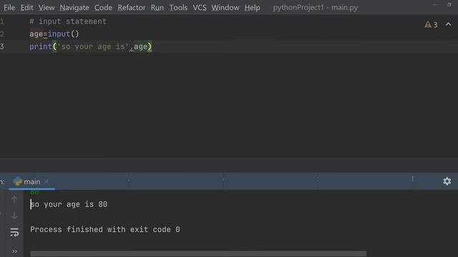Open the VCS menu
Image resolution: width=458 pixels, height=257 pixels.
tap(200, 8)
